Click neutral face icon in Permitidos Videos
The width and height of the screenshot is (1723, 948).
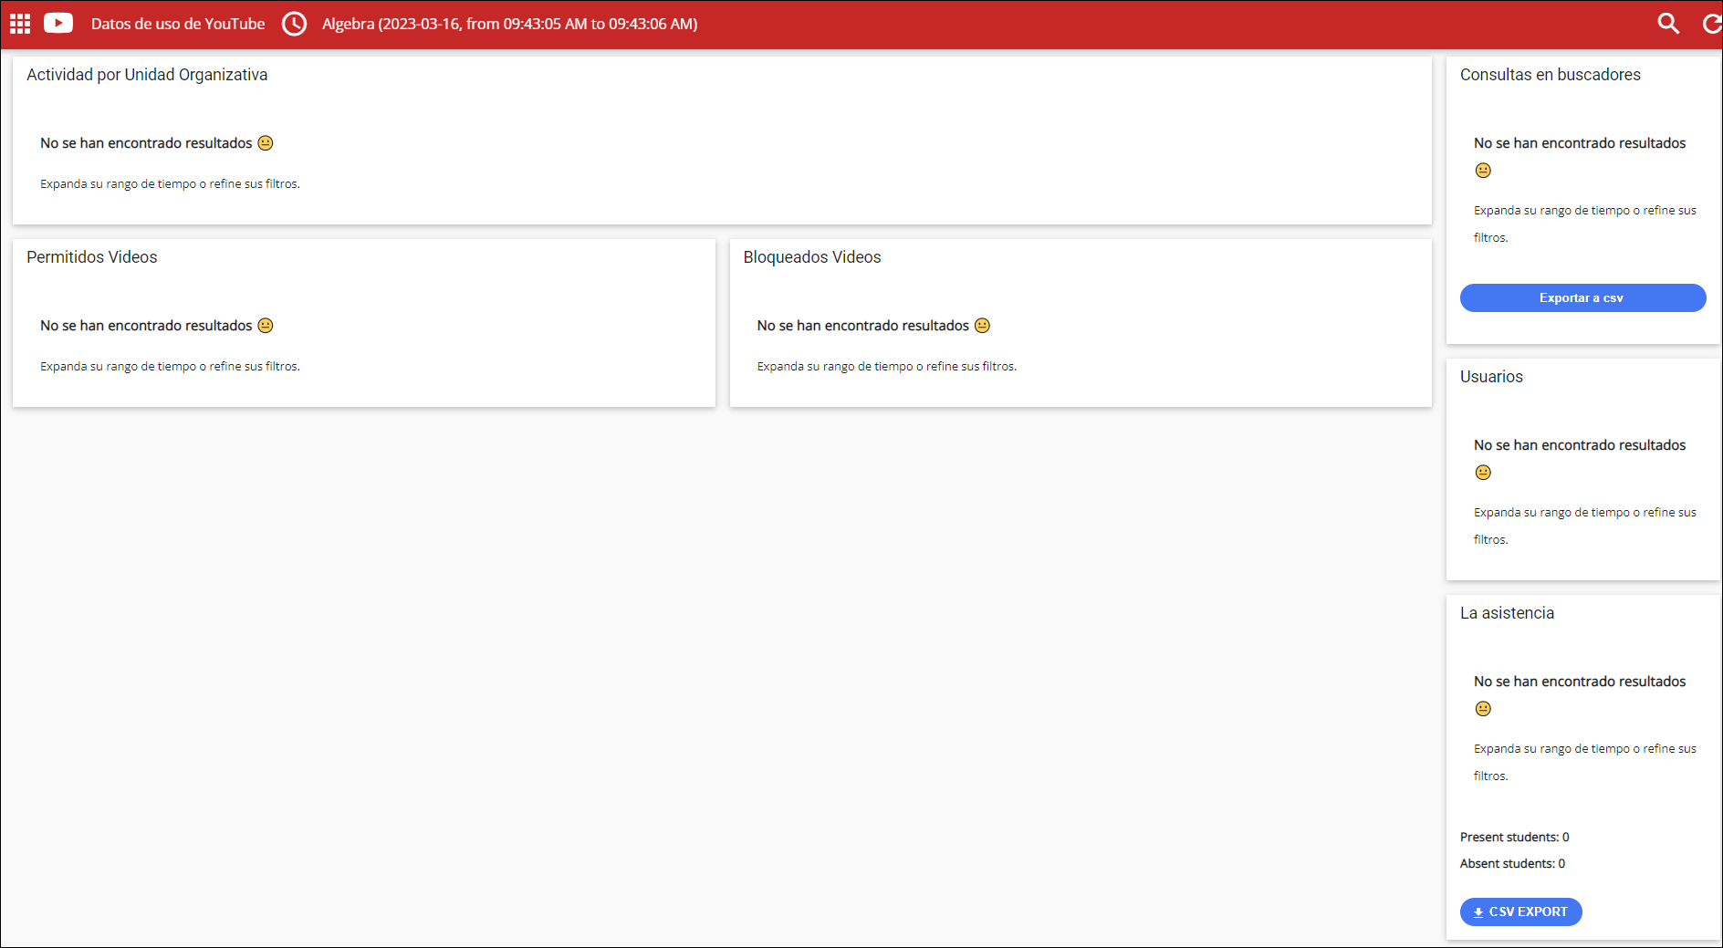pyautogui.click(x=266, y=326)
